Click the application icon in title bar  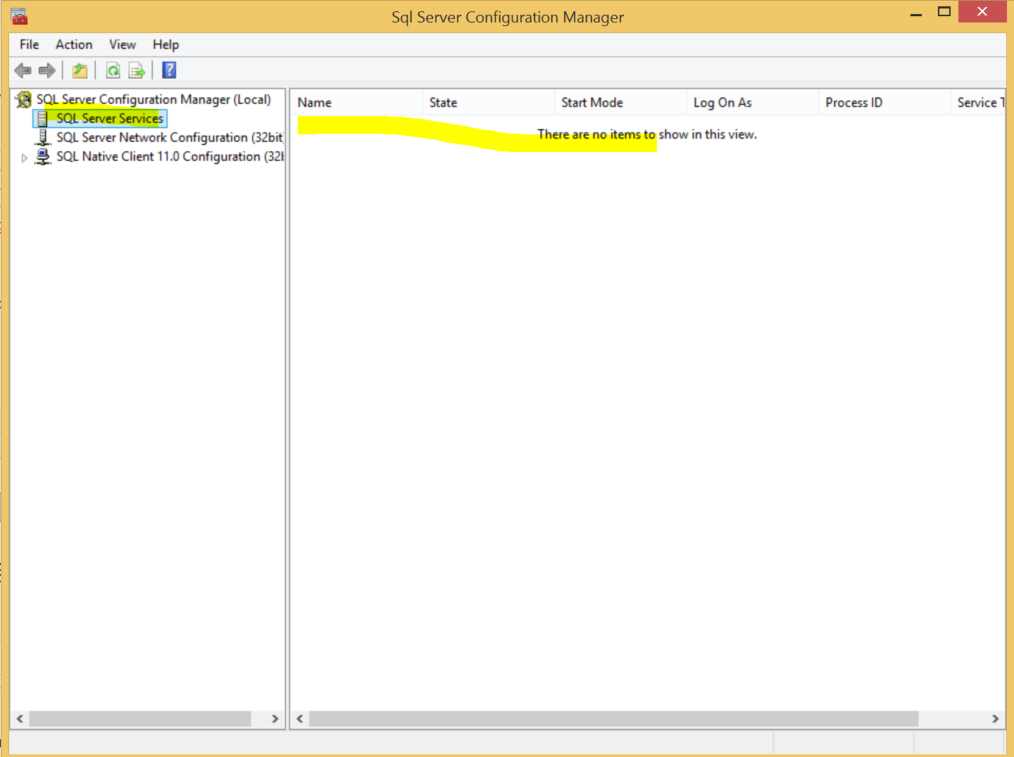click(x=19, y=16)
